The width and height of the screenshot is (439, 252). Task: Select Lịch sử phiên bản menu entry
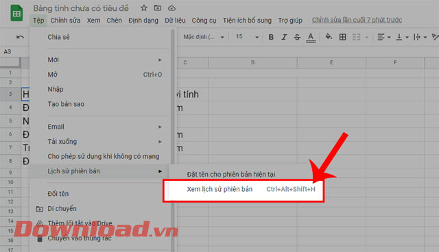[99, 171]
